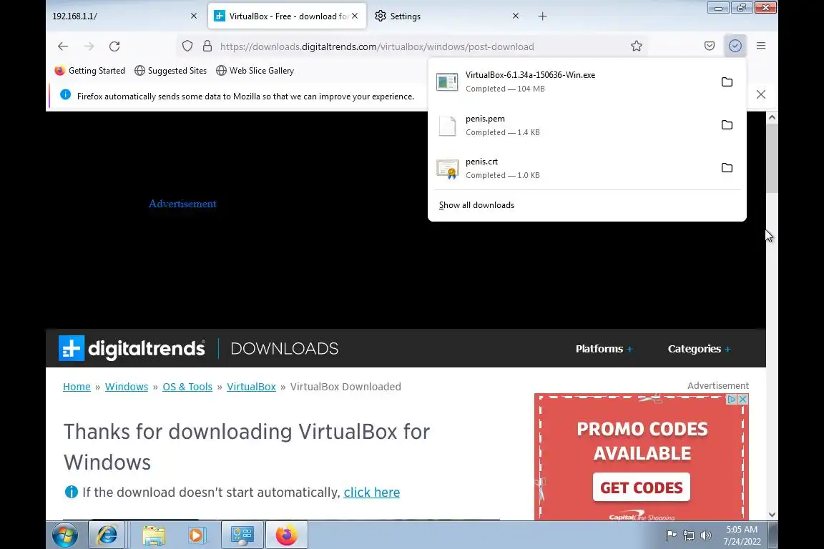This screenshot has height=549, width=824.
Task: Open the downloaded penis.pem file entry
Action: (573, 125)
